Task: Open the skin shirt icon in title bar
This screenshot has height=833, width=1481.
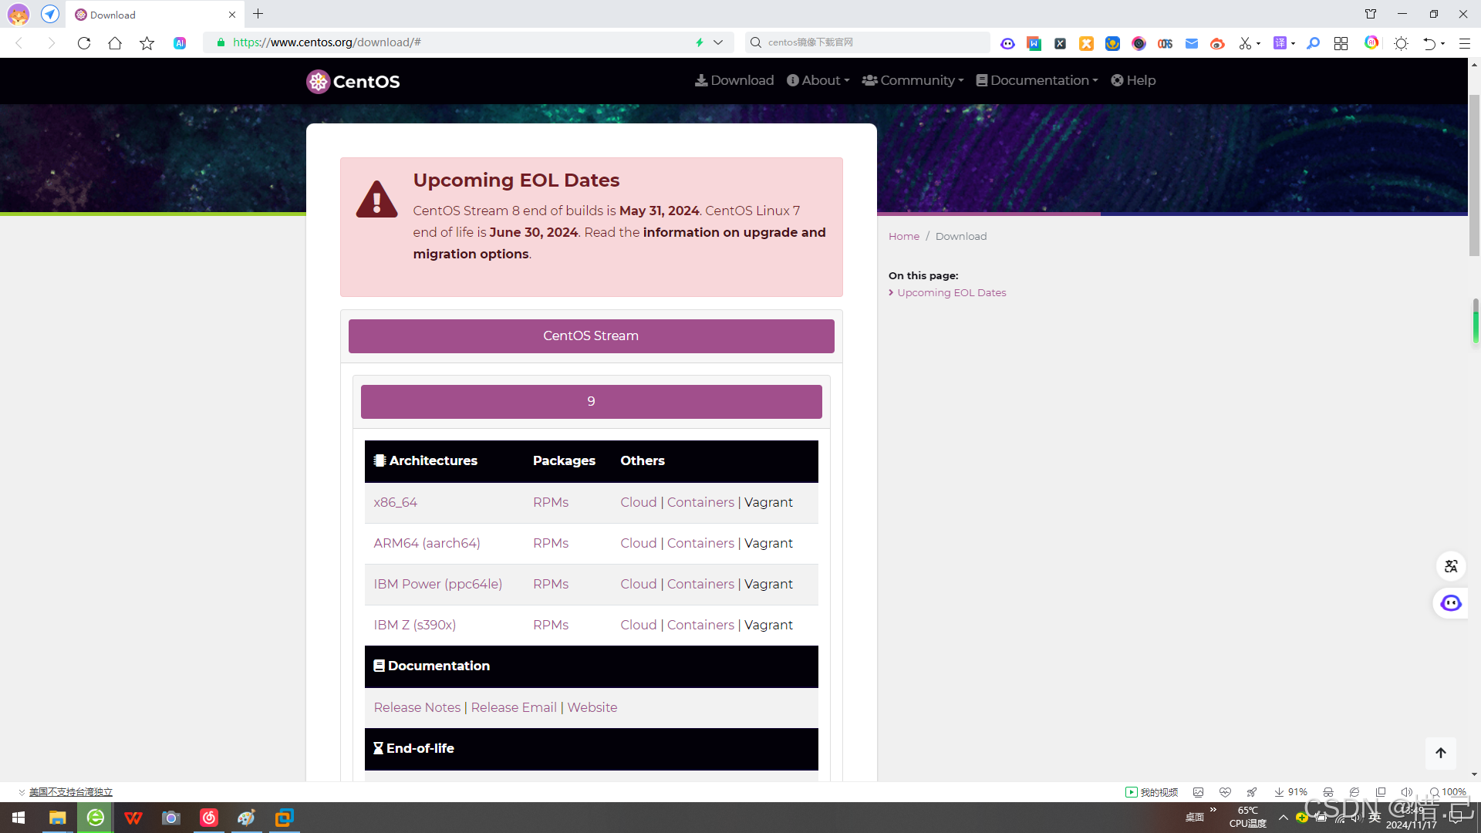Action: (x=1371, y=14)
